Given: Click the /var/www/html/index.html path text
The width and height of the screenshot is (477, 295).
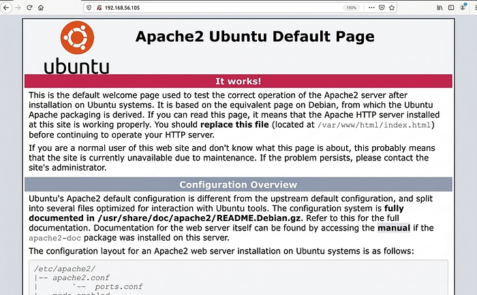Looking at the screenshot, I should tap(374, 125).
